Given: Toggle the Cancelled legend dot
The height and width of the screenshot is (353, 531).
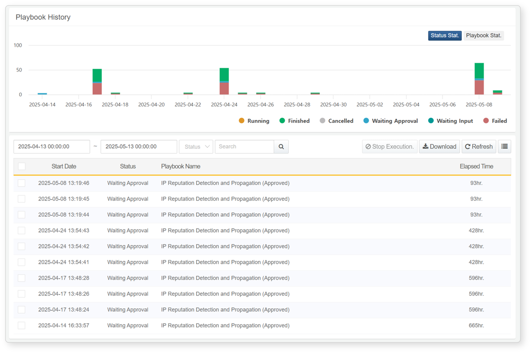Looking at the screenshot, I should pyautogui.click(x=322, y=121).
